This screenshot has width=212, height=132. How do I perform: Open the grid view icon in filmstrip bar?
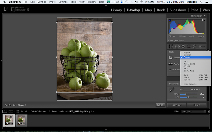pos(18,111)
